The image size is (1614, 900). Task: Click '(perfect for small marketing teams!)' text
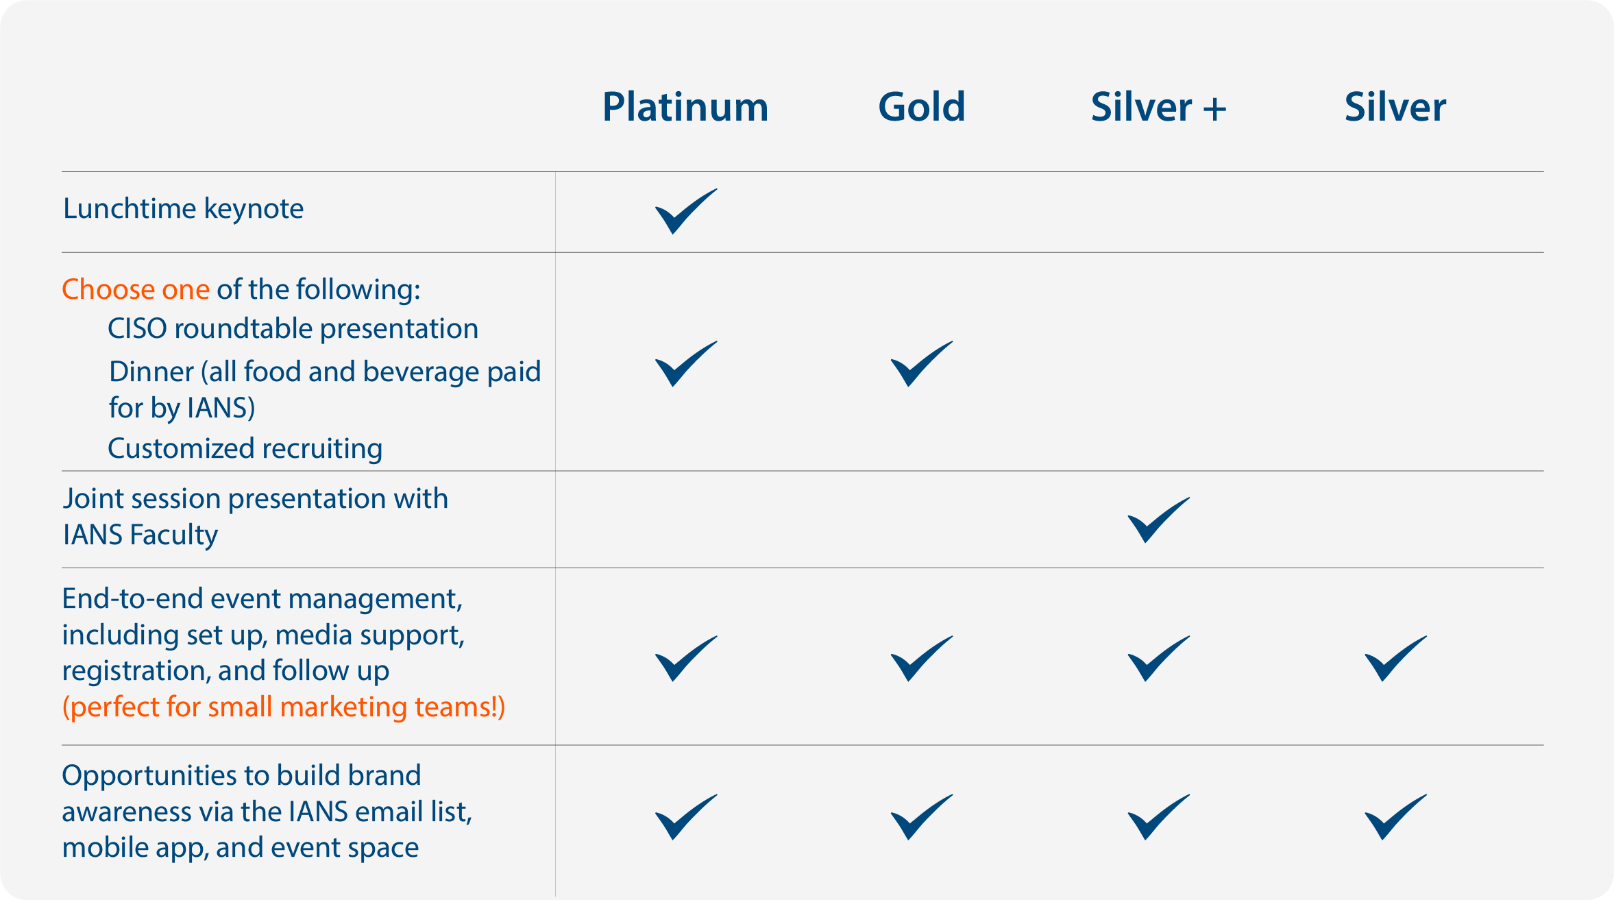pos(284,707)
